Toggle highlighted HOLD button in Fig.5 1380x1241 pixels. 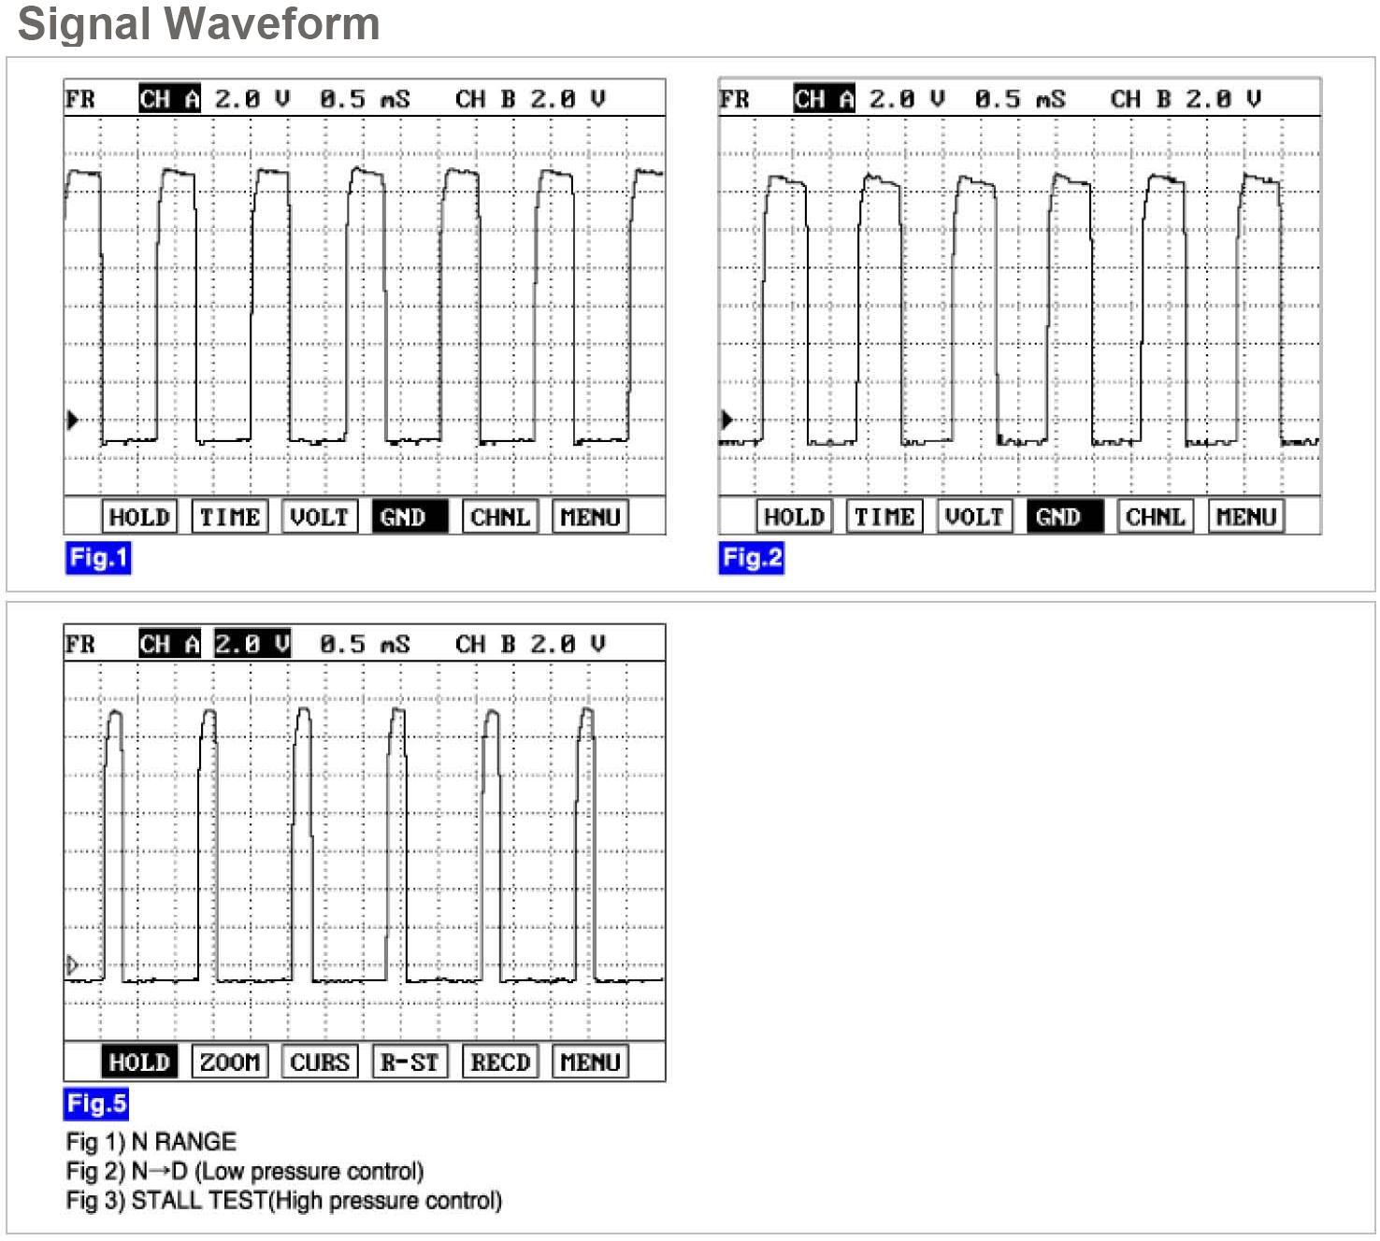[138, 1063]
